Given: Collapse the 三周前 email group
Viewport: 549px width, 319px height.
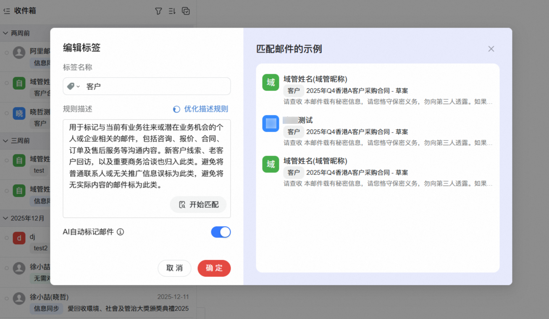Looking at the screenshot, I should (6, 141).
